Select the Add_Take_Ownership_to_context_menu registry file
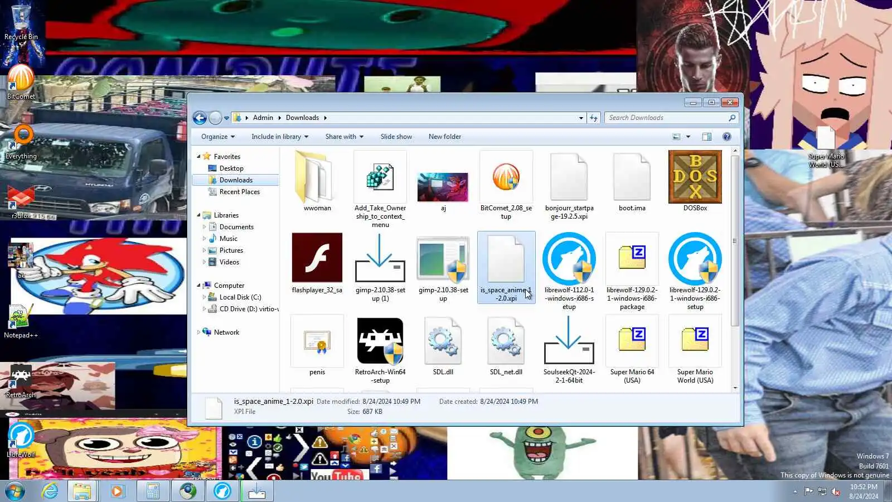This screenshot has height=502, width=892. (380, 190)
